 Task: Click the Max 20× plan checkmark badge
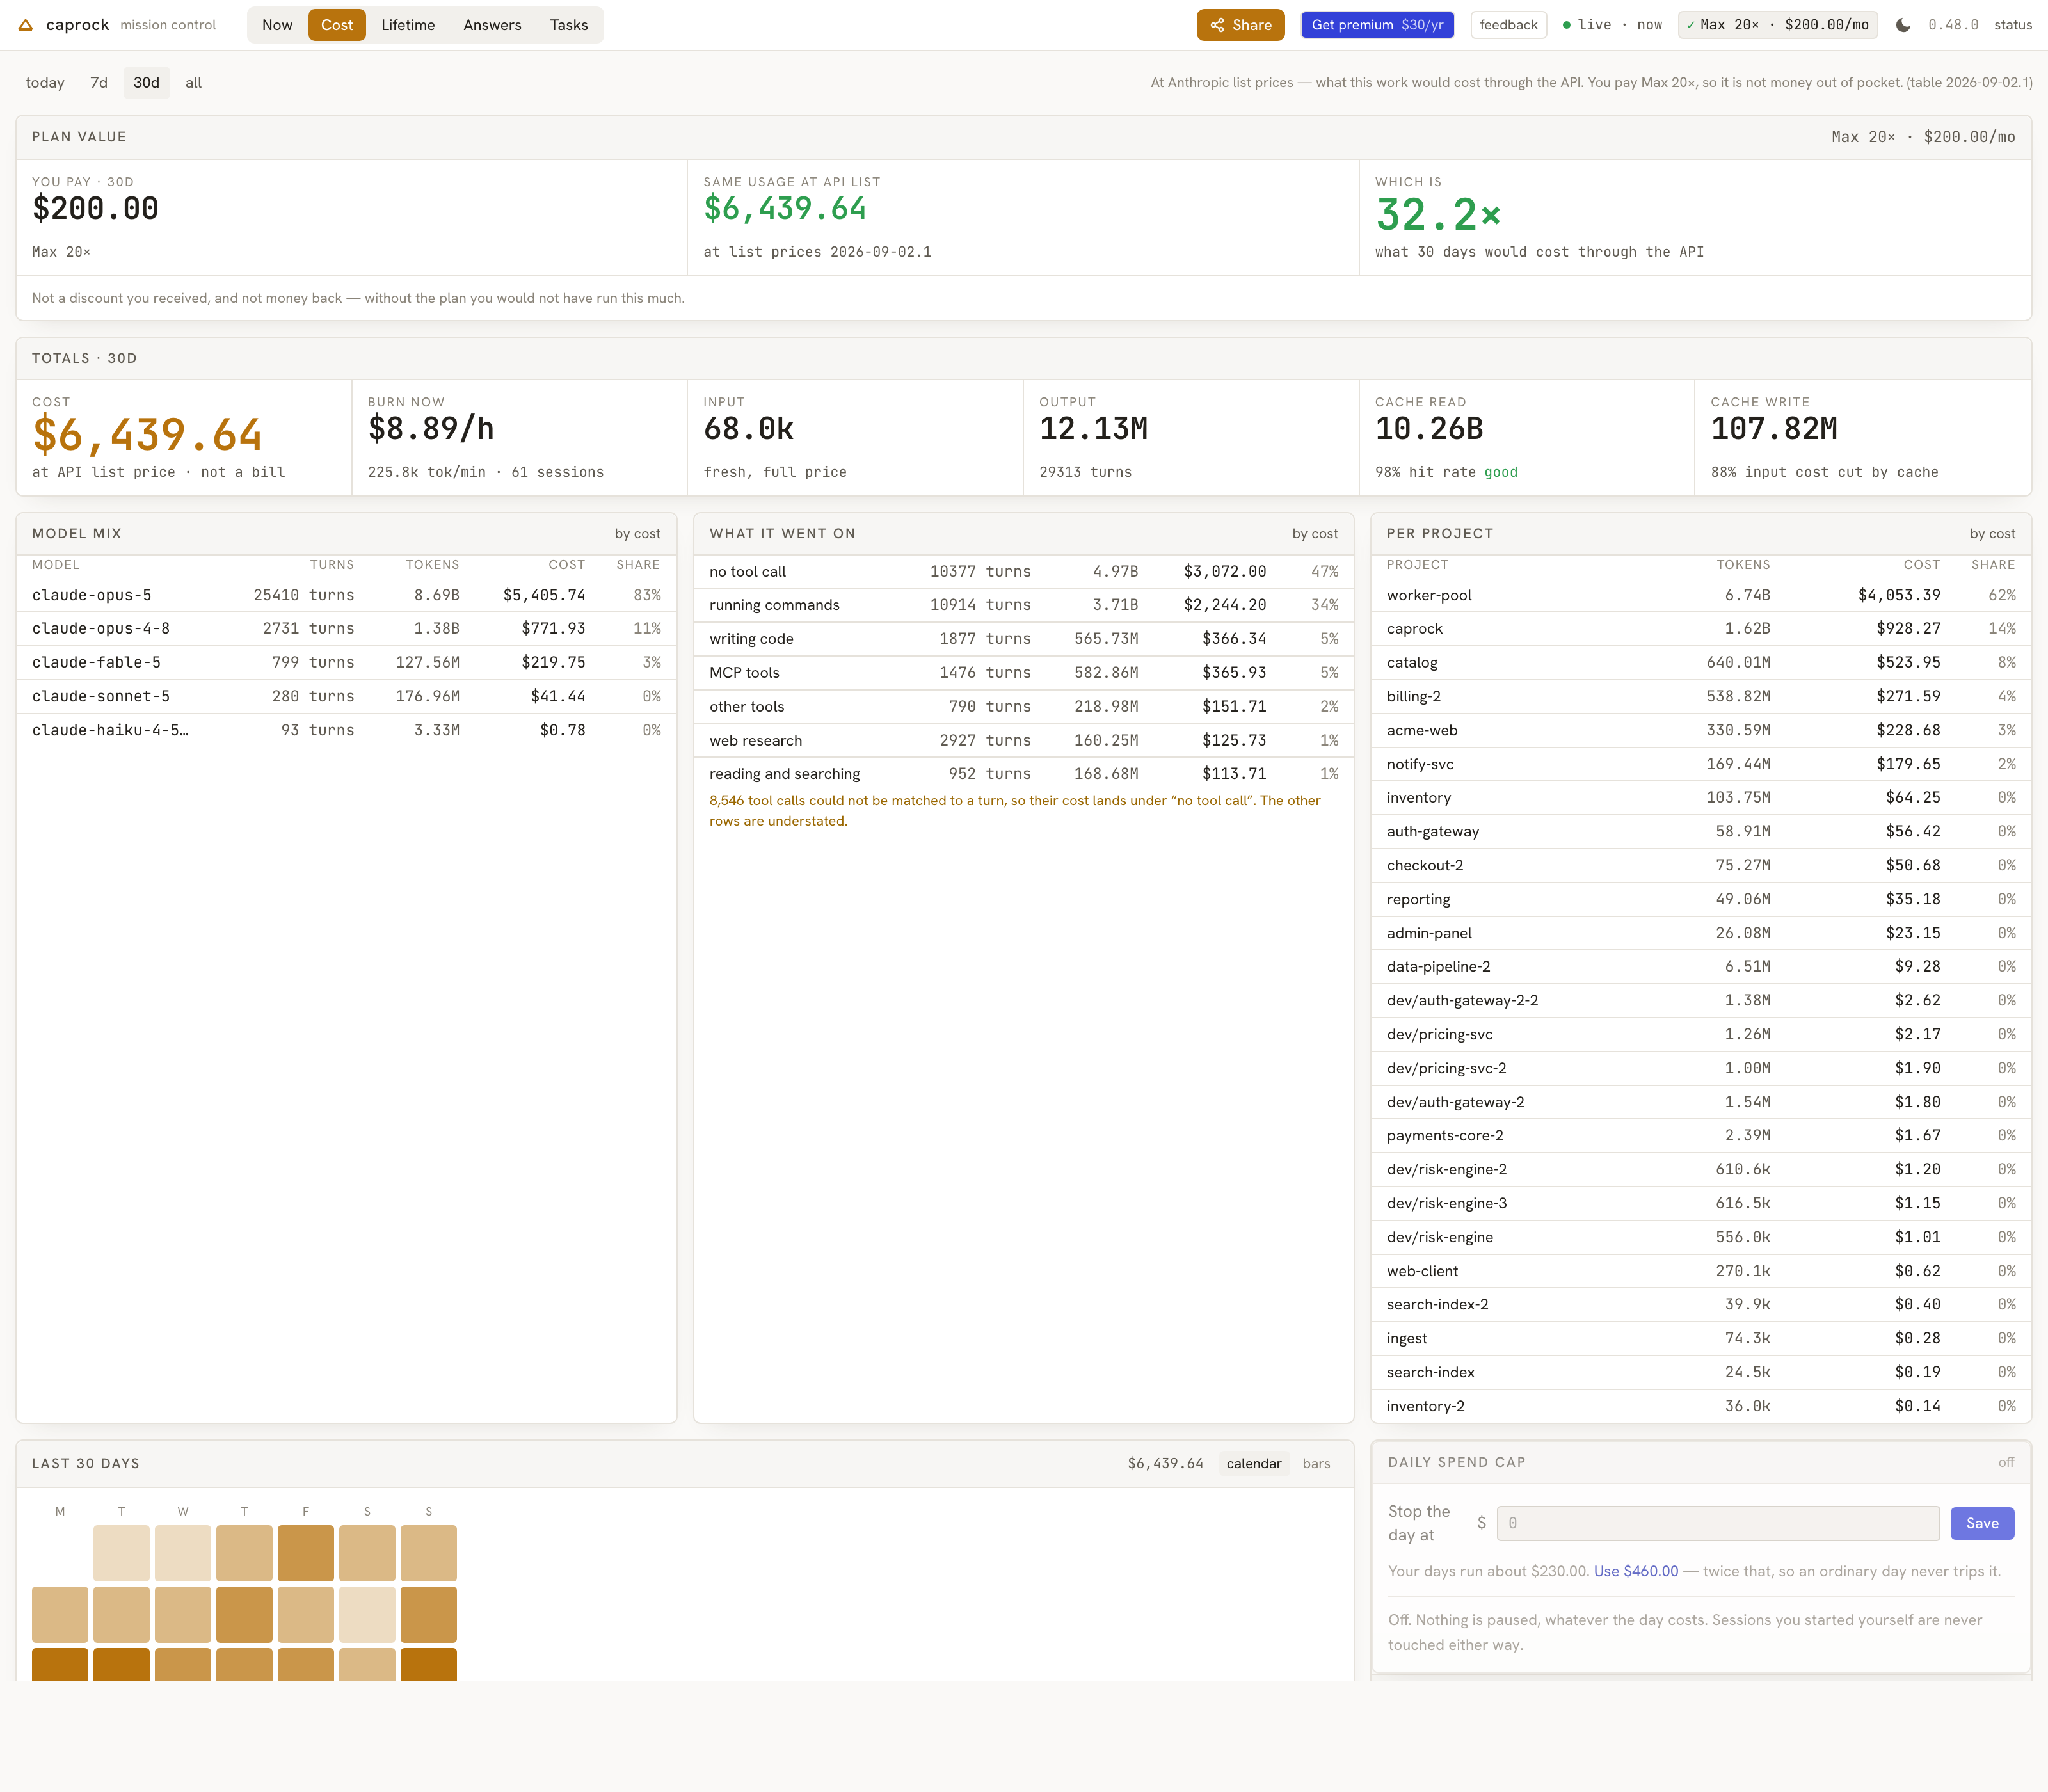(1777, 25)
